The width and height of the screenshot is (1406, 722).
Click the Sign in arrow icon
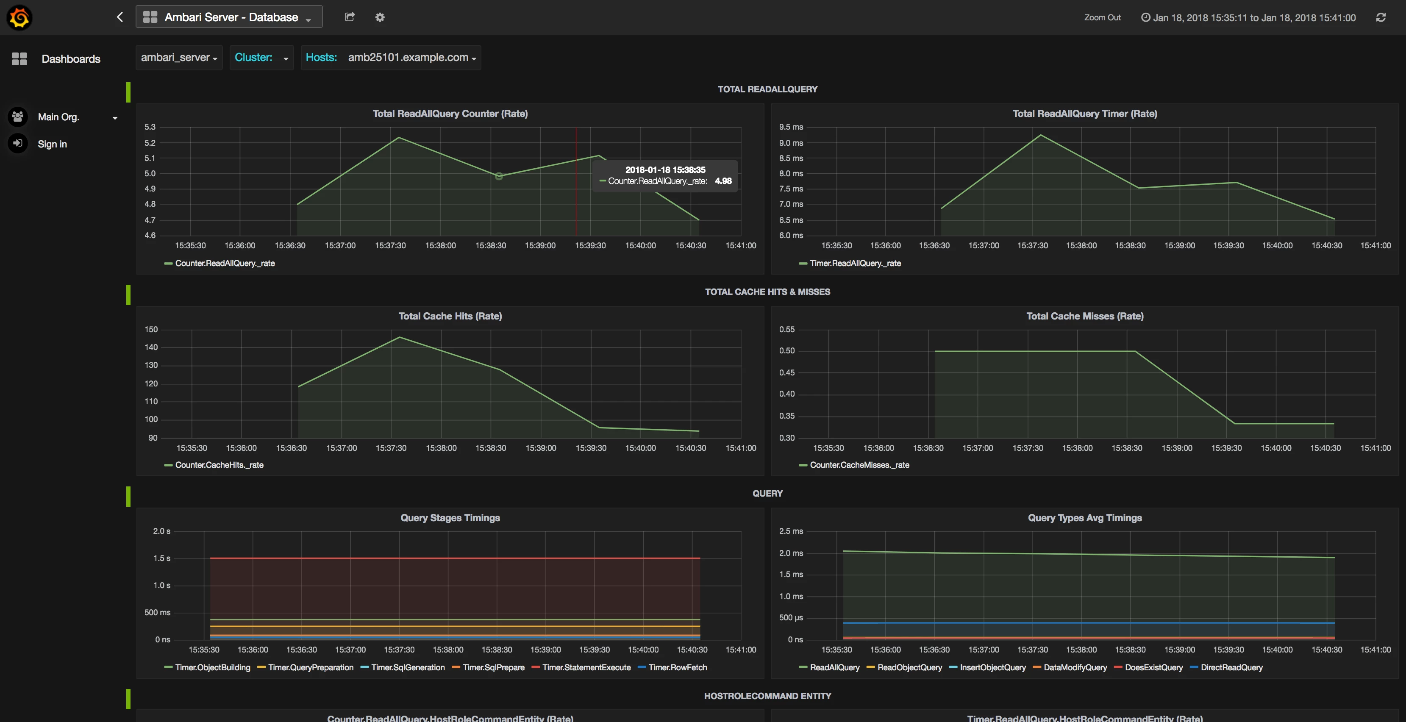pyautogui.click(x=18, y=144)
